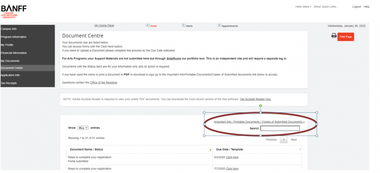Image resolution: width=380 pixels, height=173 pixels.
Task: Open My Documents in sidebar
Action: [27, 61]
